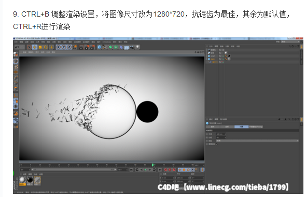
Task: Select Points mode in left sidebar
Action: click(16, 78)
